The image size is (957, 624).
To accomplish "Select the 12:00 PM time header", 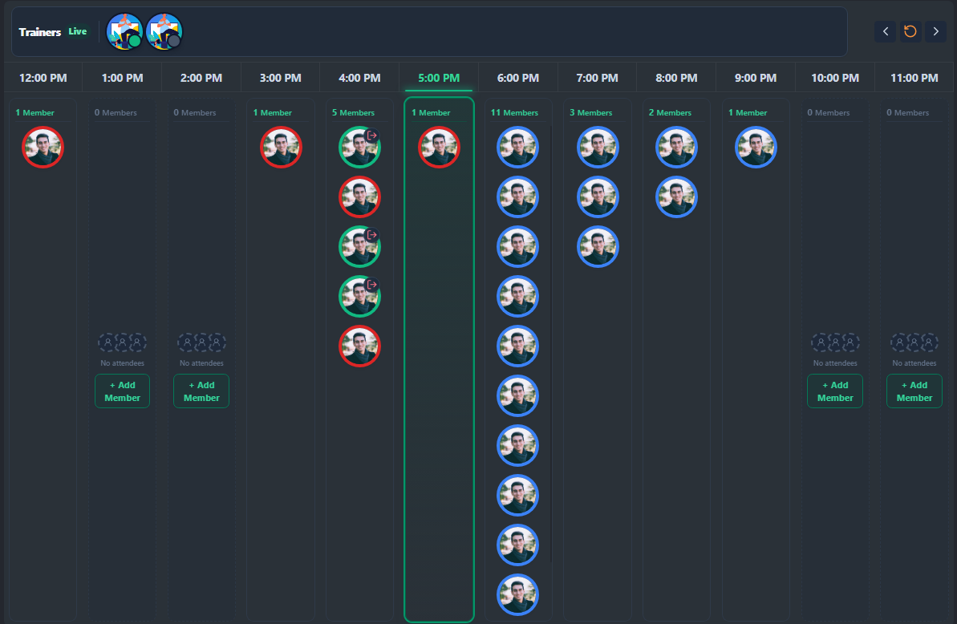I will click(x=43, y=78).
